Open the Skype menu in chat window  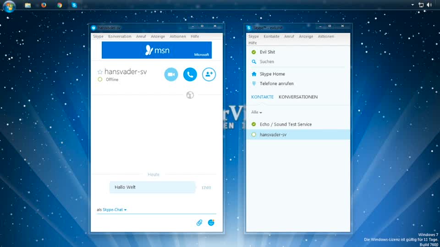[x=98, y=37]
